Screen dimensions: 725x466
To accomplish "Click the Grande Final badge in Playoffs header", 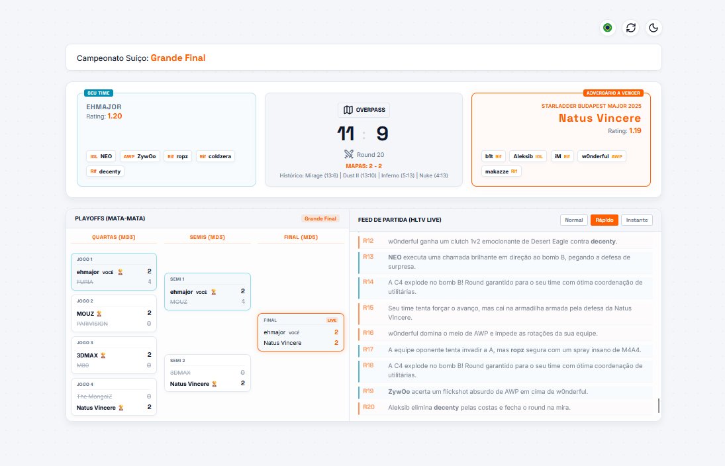I will (320, 218).
